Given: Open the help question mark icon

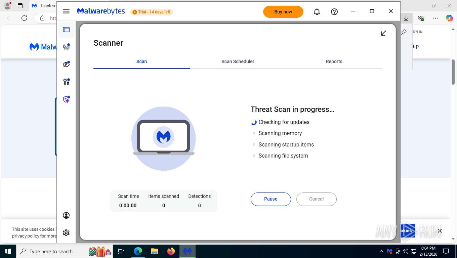Looking at the screenshot, I should click(x=334, y=12).
